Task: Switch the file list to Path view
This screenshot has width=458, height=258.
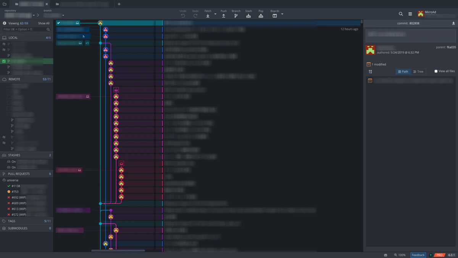Action: 403,72
